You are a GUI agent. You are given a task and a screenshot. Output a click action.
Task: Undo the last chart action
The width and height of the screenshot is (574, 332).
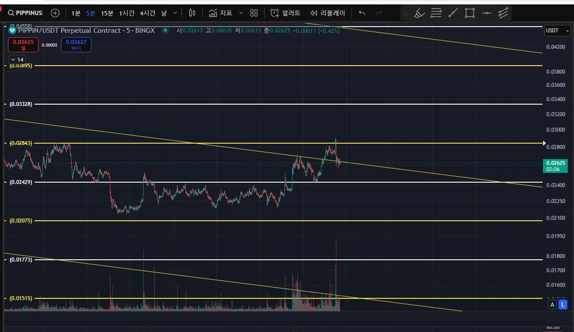tap(362, 13)
